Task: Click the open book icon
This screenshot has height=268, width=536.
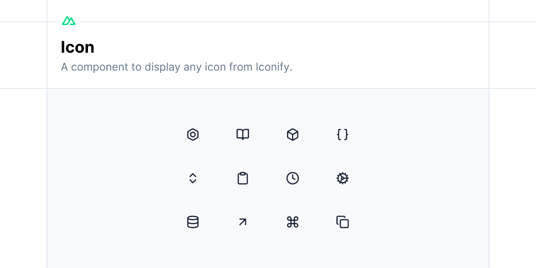Action: click(x=243, y=134)
